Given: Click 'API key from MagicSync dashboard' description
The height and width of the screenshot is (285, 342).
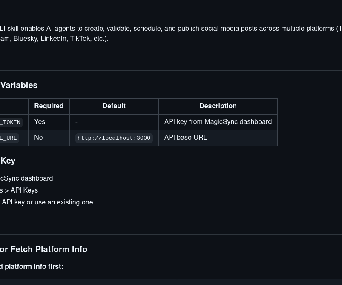Looking at the screenshot, I should click(218, 122).
